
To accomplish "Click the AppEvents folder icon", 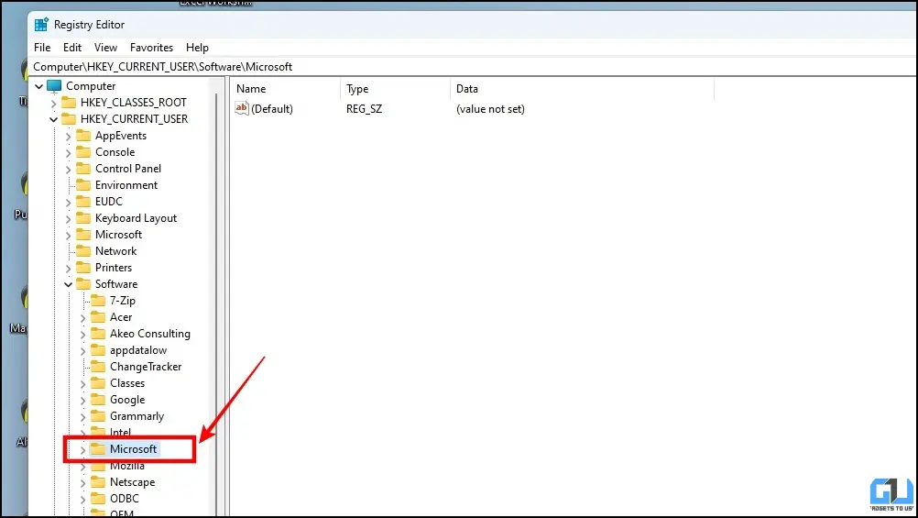I will 83,136.
